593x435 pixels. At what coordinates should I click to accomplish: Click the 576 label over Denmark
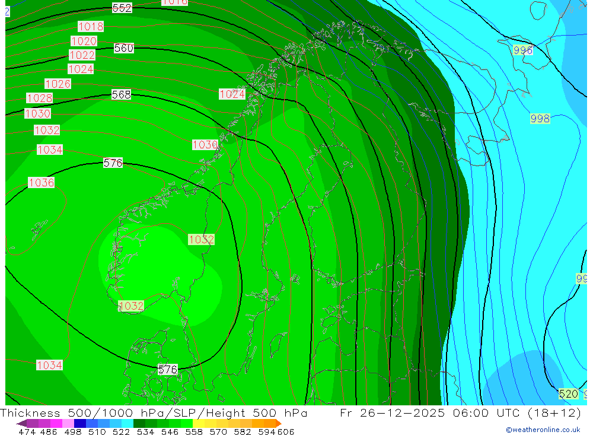[168, 370]
